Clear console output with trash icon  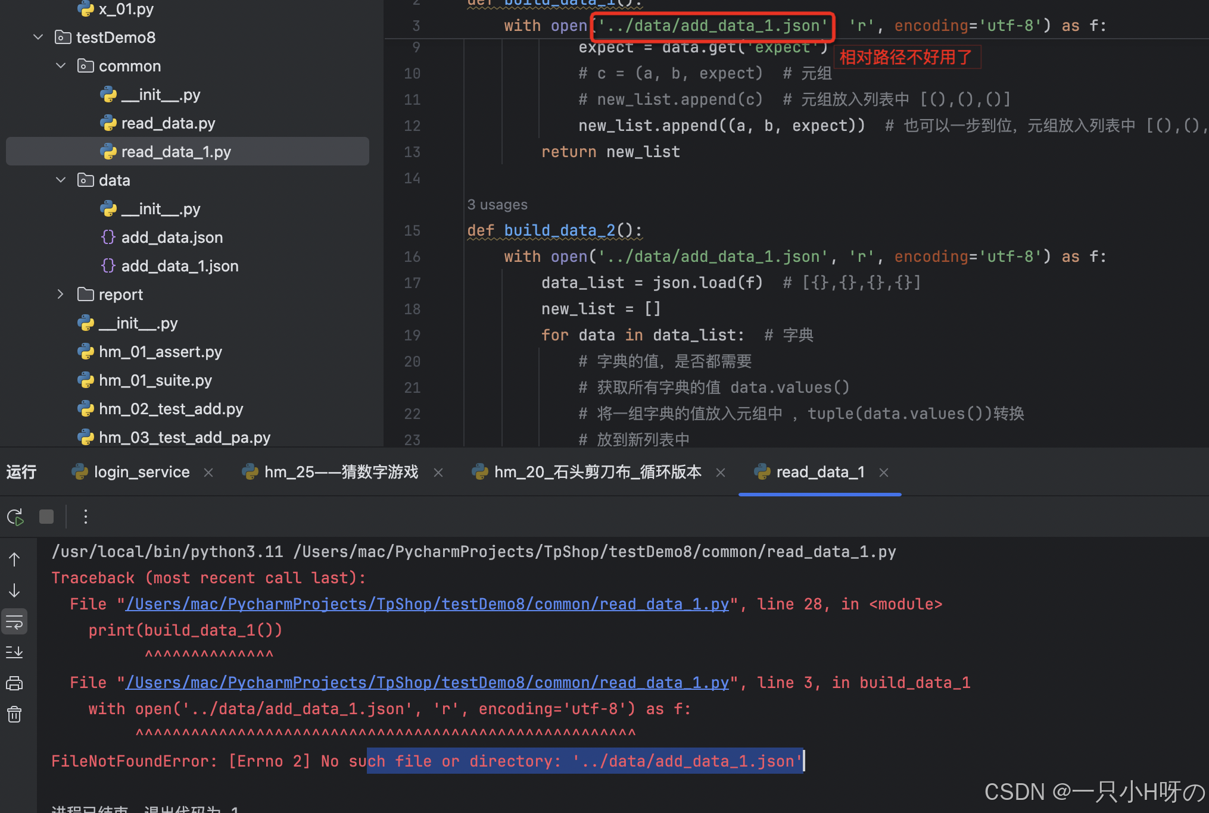pyautogui.click(x=14, y=714)
